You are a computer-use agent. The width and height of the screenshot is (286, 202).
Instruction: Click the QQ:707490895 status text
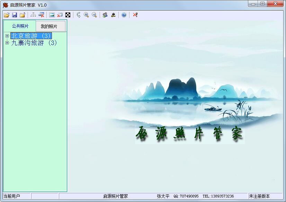click(186, 196)
